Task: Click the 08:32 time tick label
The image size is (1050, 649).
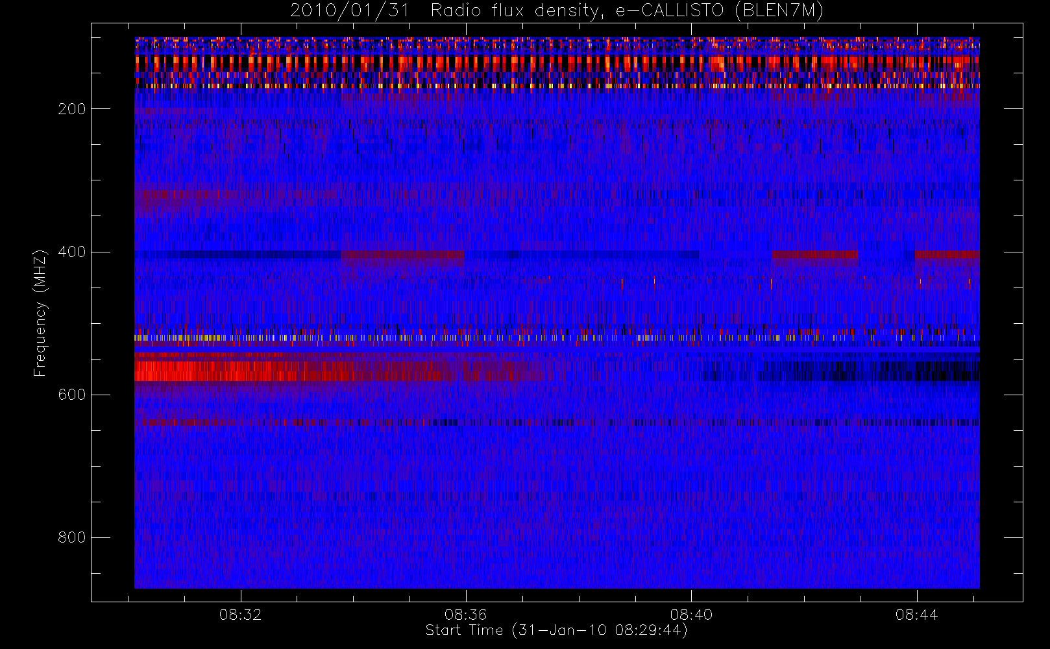Action: pyautogui.click(x=240, y=615)
